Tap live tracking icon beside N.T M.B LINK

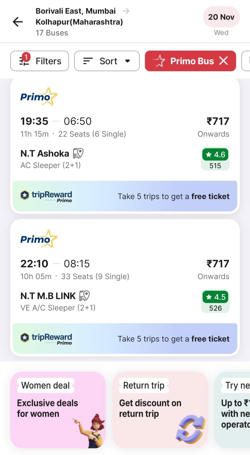[84, 296]
